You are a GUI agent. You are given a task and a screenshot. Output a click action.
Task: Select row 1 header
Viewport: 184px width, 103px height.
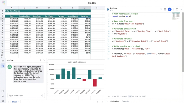point(2,11)
